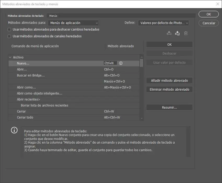Click the info icon beside Ctrl+N
This screenshot has height=183, width=222.
(x=121, y=63)
